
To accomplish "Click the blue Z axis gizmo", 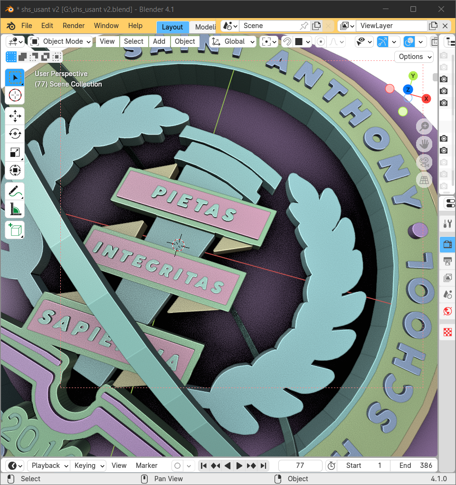I will point(408,90).
